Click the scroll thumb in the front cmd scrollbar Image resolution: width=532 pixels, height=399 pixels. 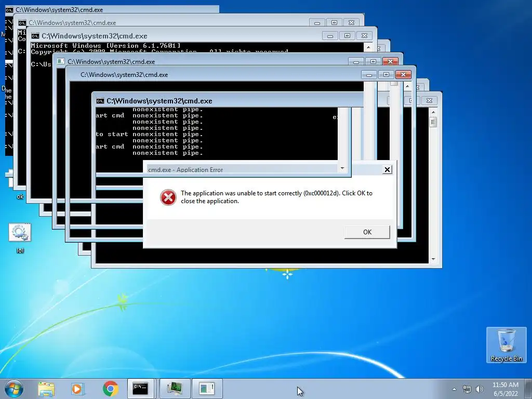click(x=433, y=122)
